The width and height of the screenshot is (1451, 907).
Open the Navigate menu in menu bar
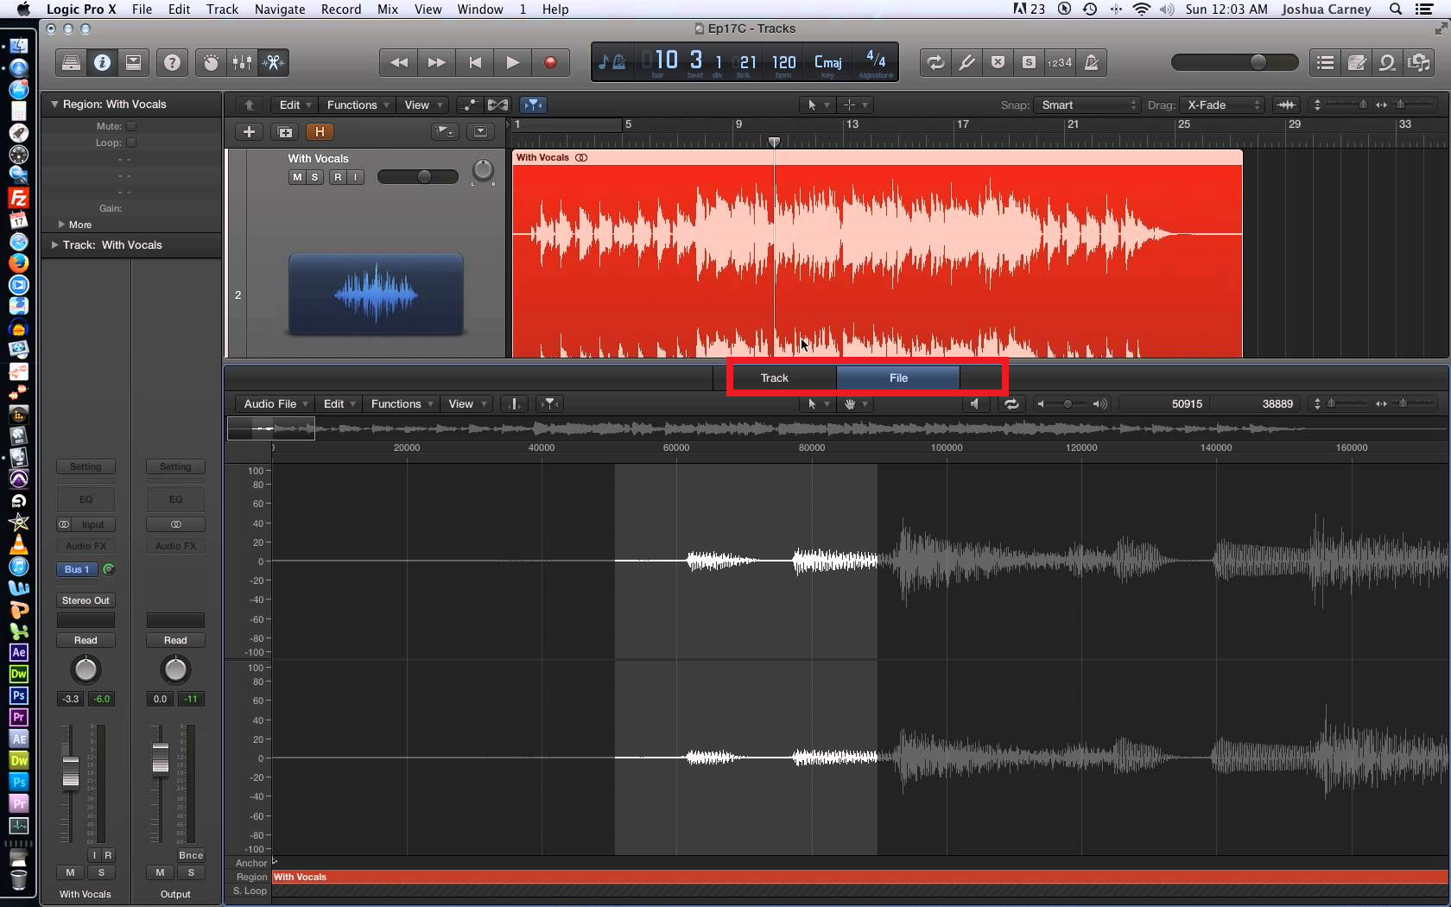[x=279, y=10]
